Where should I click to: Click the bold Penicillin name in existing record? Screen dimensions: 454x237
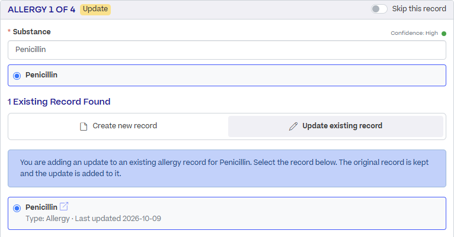point(41,207)
